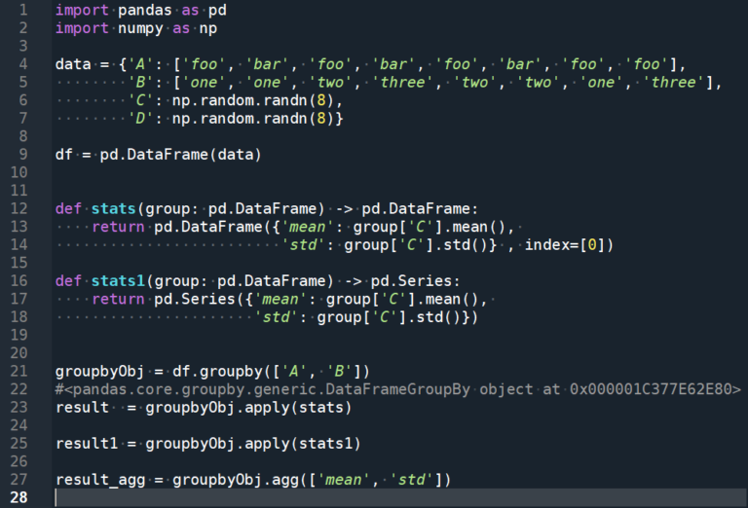Click the 'result1' variable
This screenshot has width=748, height=508.
pos(87,444)
